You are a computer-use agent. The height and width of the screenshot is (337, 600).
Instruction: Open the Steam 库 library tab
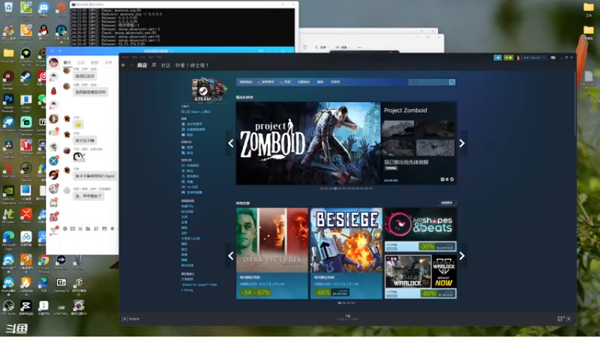[x=154, y=65]
